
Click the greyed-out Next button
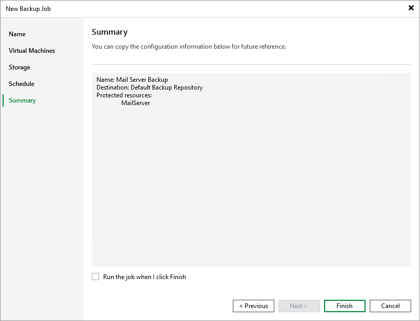point(299,306)
